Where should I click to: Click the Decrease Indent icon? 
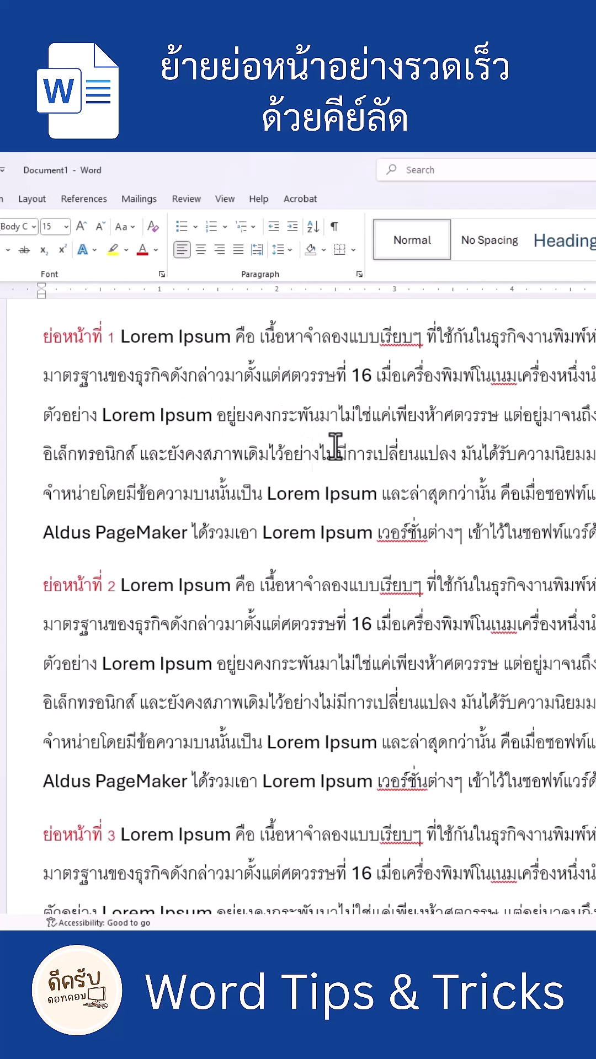click(x=274, y=226)
